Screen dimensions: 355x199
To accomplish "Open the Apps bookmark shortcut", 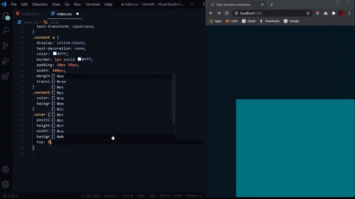I will point(216,21).
